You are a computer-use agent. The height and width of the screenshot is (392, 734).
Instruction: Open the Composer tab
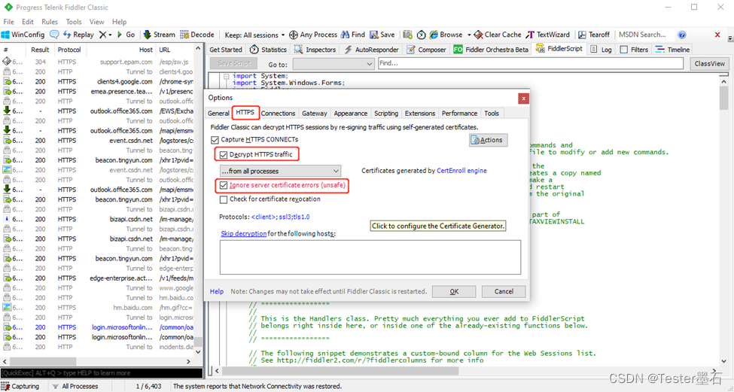(x=426, y=49)
